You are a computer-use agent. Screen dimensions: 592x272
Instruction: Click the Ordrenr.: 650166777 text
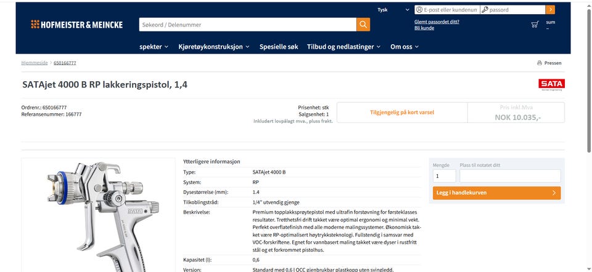[x=44, y=107]
